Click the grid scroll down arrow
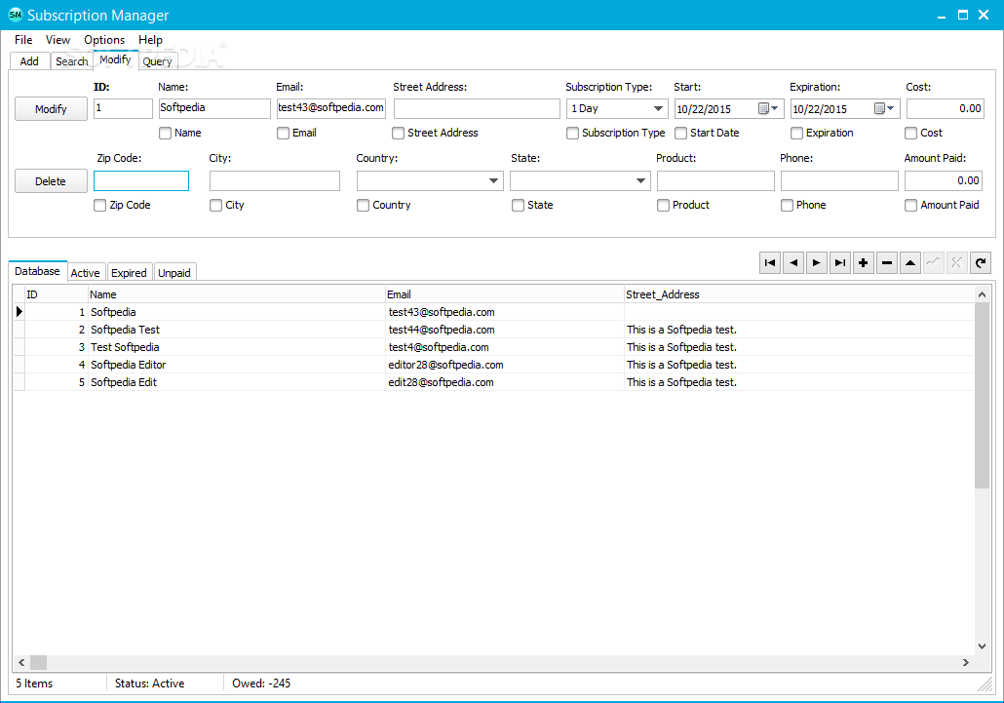Image resolution: width=1004 pixels, height=703 pixels. (982, 646)
